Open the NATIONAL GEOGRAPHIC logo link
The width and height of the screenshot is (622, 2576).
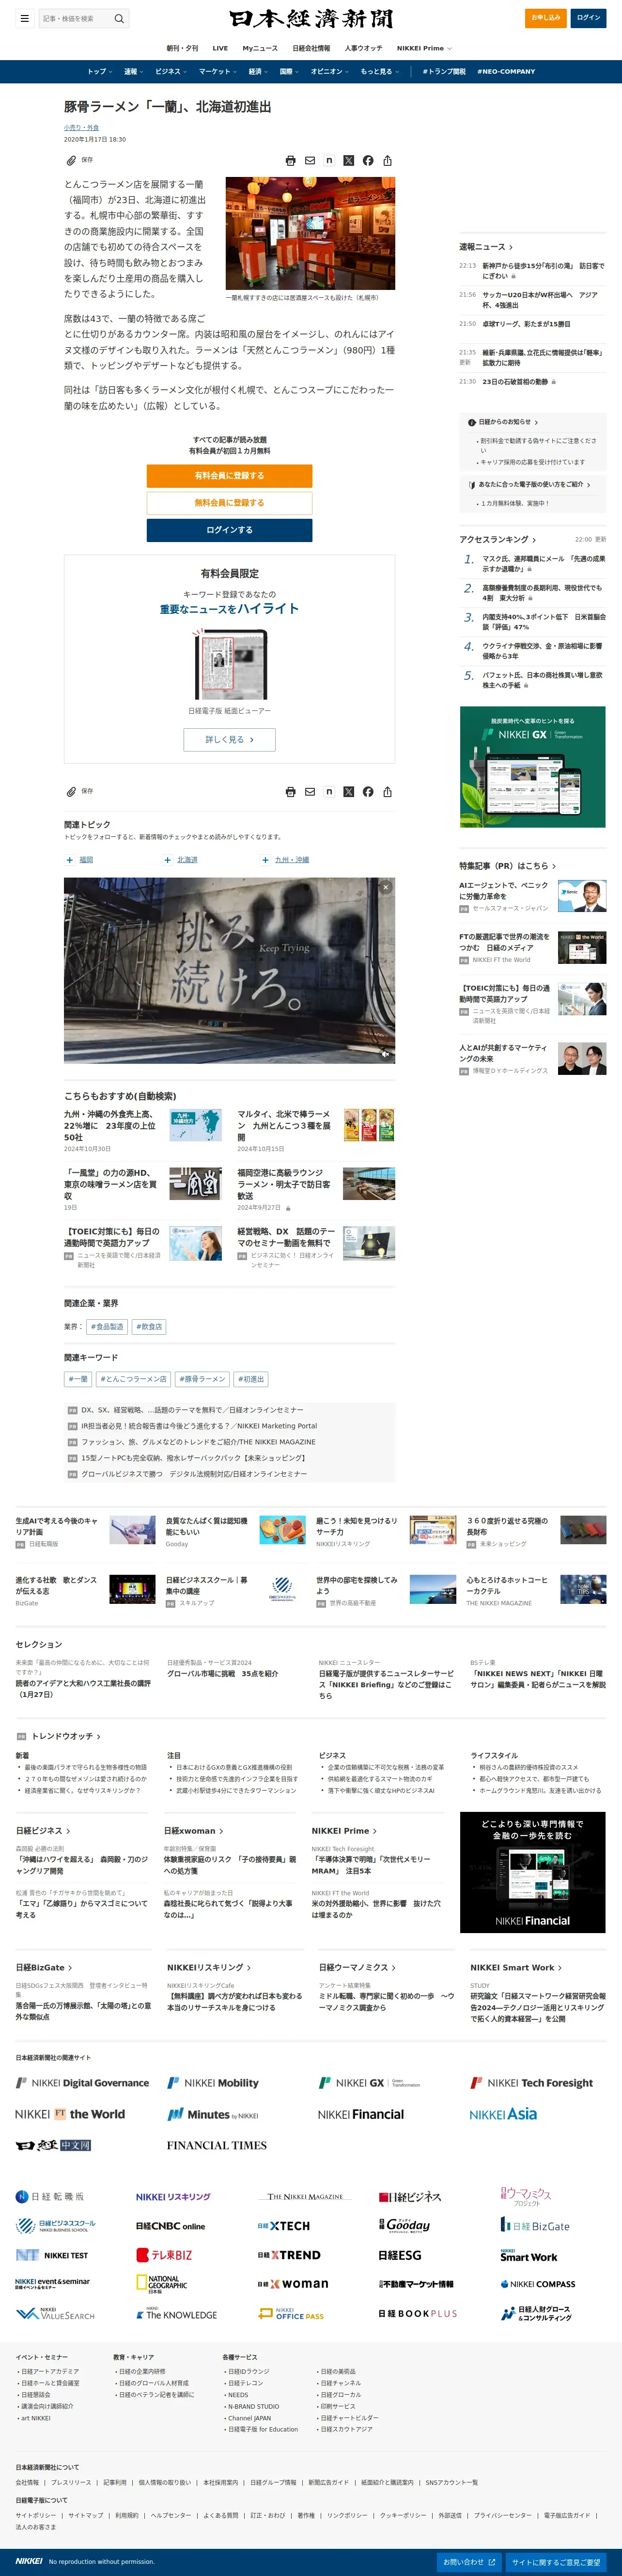point(162,2283)
